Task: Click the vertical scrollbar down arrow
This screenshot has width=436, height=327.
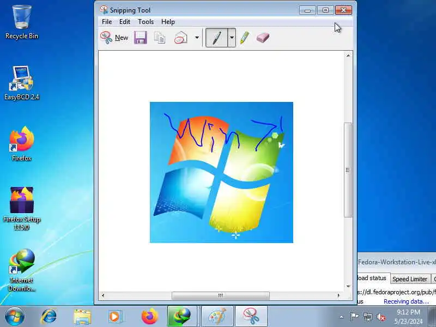Action: tap(348, 286)
